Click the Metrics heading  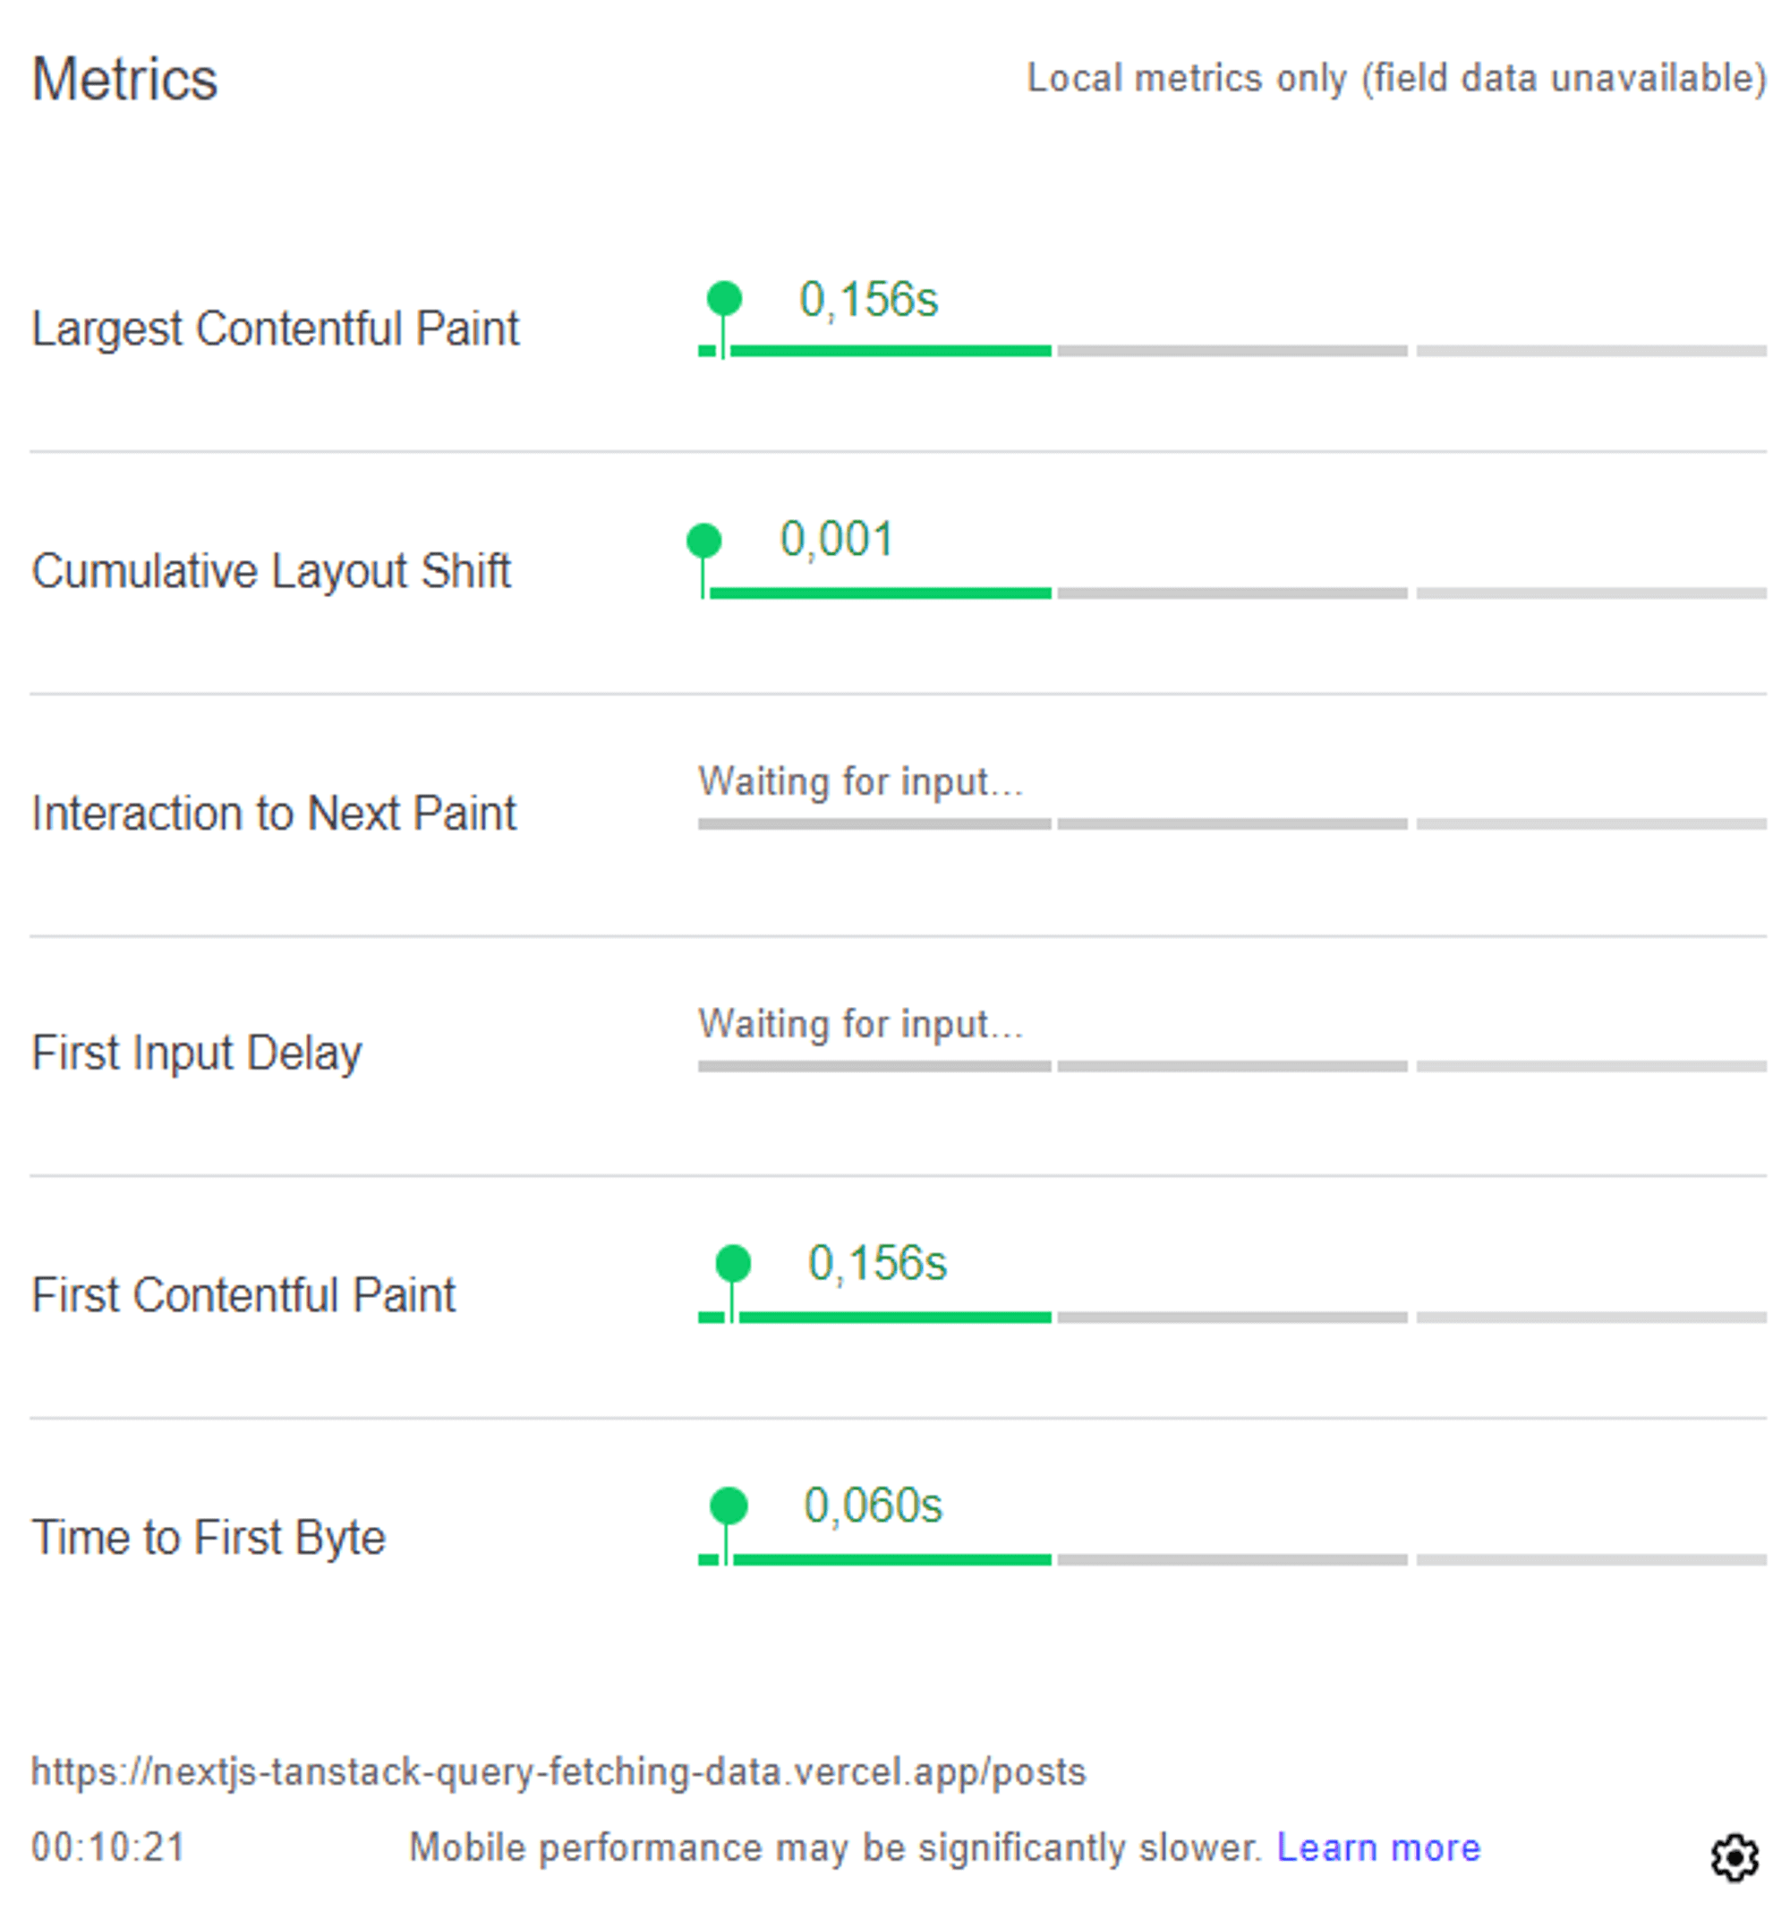(x=124, y=78)
